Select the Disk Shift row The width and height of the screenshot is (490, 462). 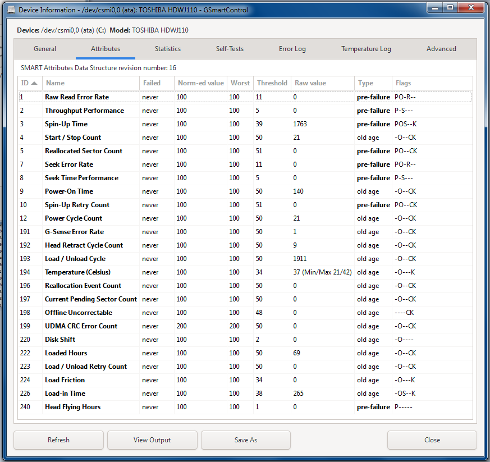245,339
